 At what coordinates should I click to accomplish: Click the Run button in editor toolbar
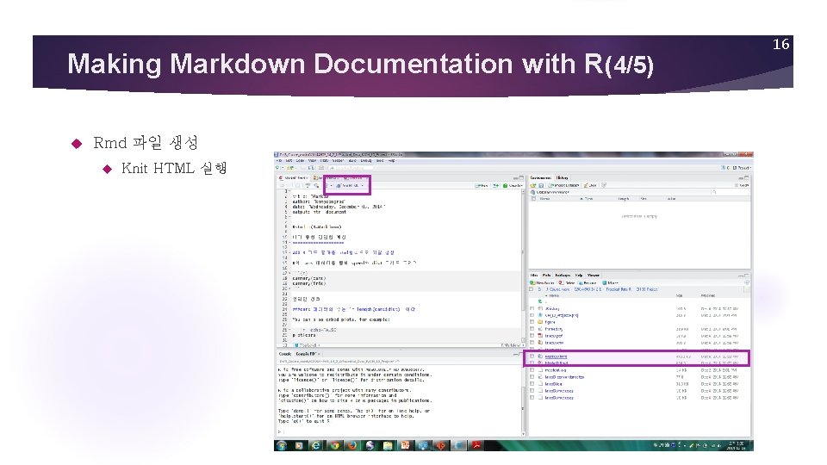(x=482, y=186)
